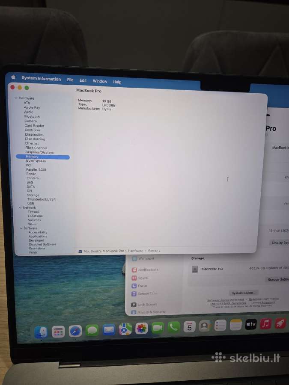Launch FaceTime from the Dock
The height and width of the screenshot is (385, 289).
pos(158,328)
